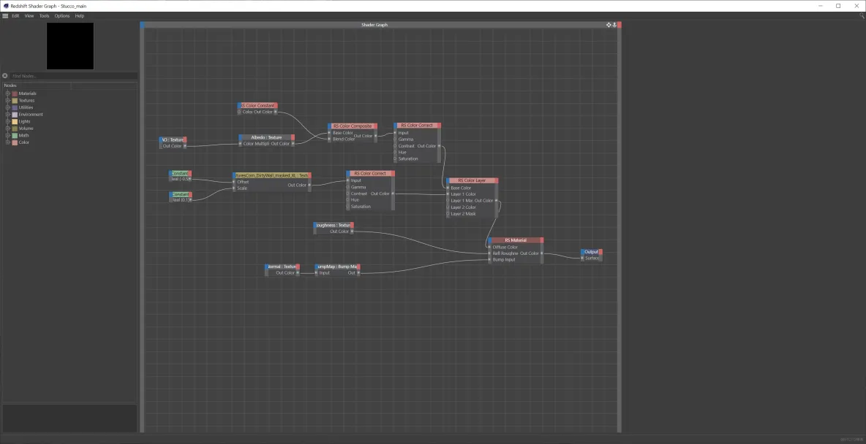Click the Blend Color port on RS Color Composite
Screen dimensions: 866x444
click(x=329, y=139)
